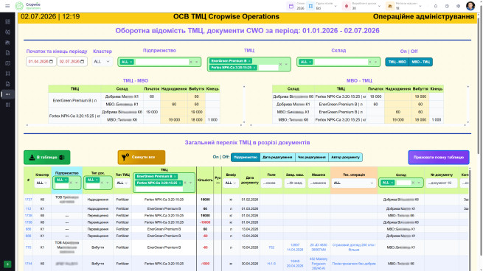483x271 pixels.
Task: Click the Дата документу column header
Action: 249,180
